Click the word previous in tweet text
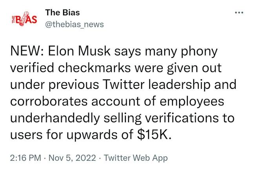Screen dimensions: 254x171 click(74, 85)
